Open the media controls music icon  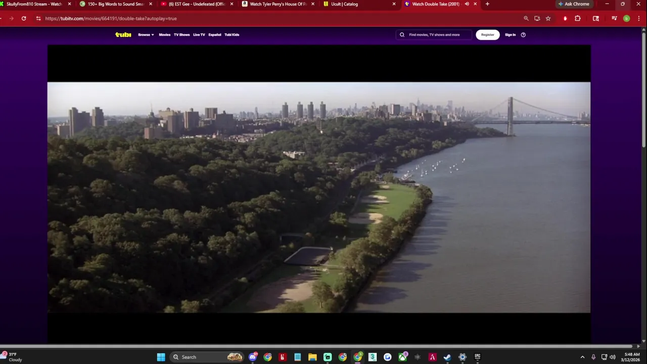614,18
